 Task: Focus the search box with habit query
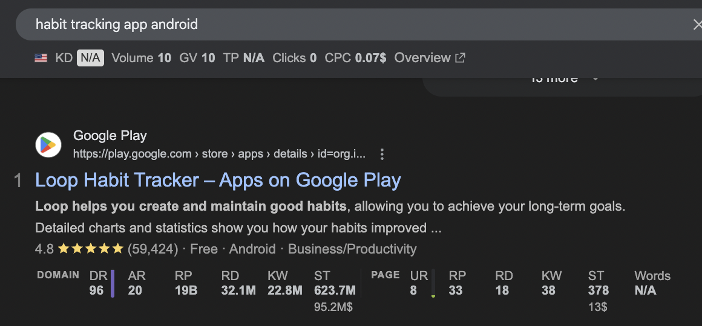[x=303, y=25]
